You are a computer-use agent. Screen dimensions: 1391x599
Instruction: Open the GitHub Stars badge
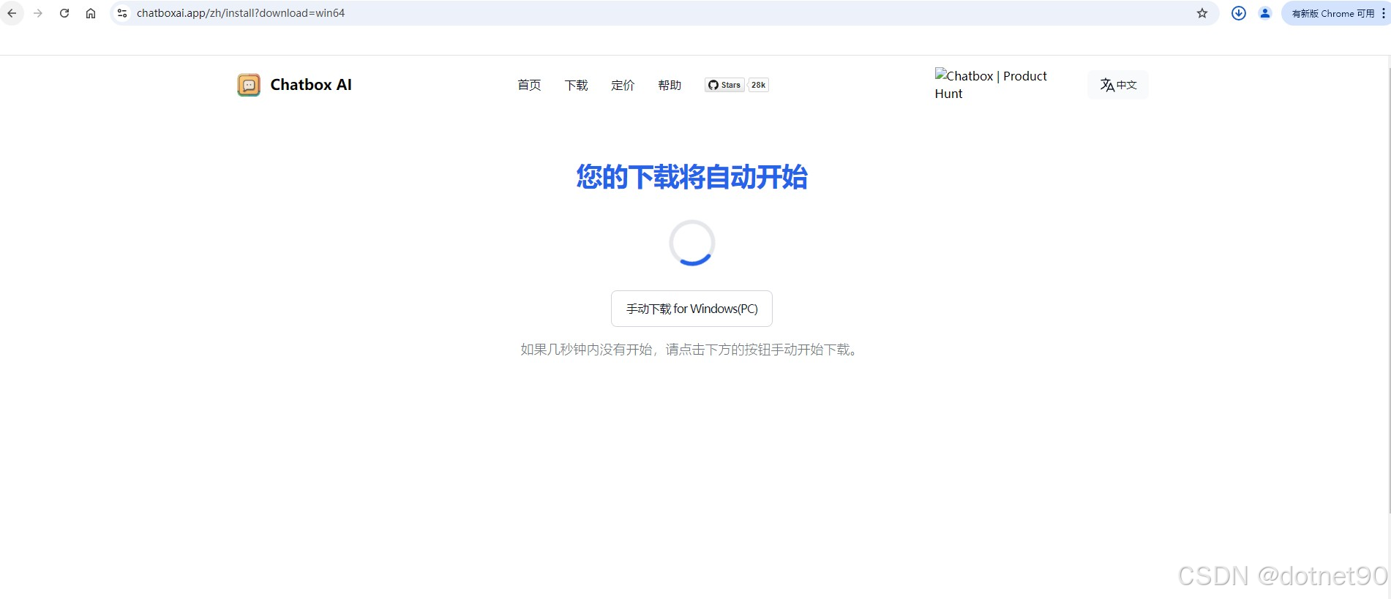(724, 85)
